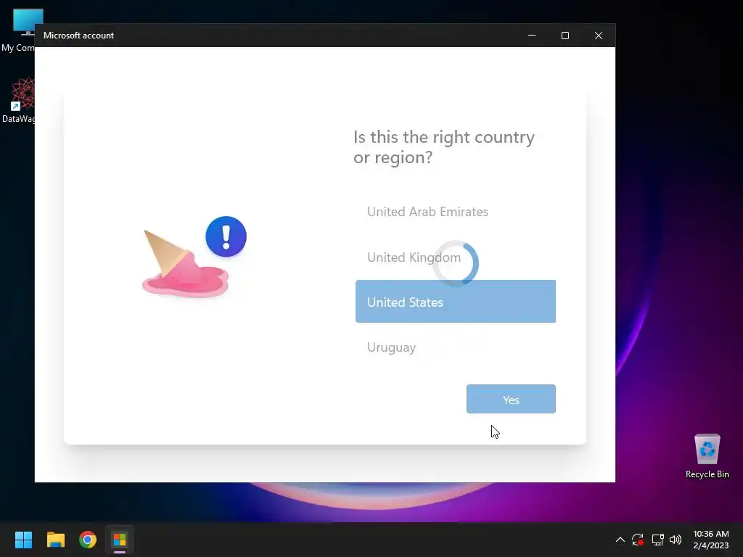
Task: Open the sync update tray icon
Action: pos(638,540)
